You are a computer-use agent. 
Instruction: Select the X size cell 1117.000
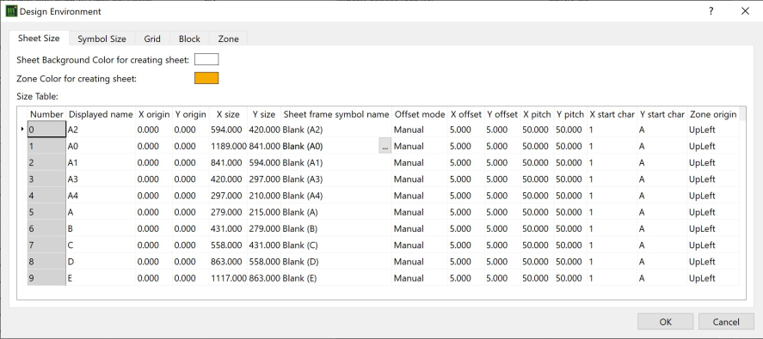pyautogui.click(x=228, y=278)
